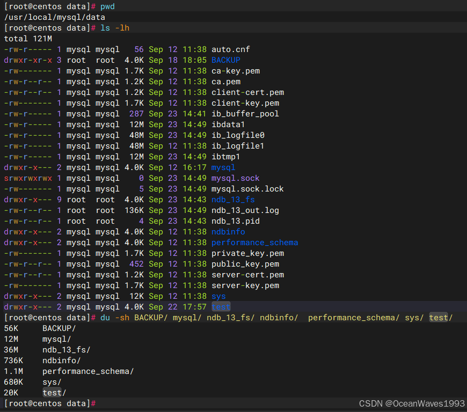Click the permissions 'srwxrwxrwx'
The width and height of the screenshot is (467, 412).
click(28, 178)
